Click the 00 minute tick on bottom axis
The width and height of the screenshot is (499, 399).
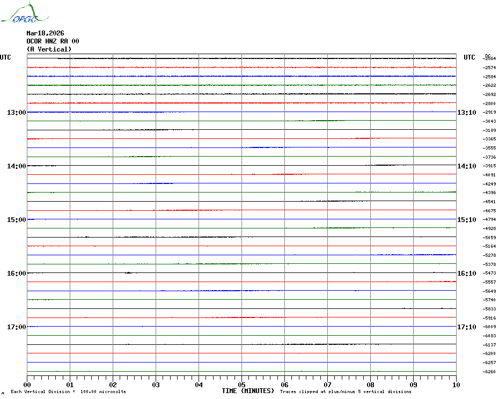tap(27, 385)
